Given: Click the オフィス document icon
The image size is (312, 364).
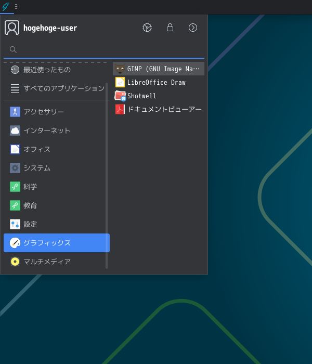Looking at the screenshot, I should (x=15, y=149).
